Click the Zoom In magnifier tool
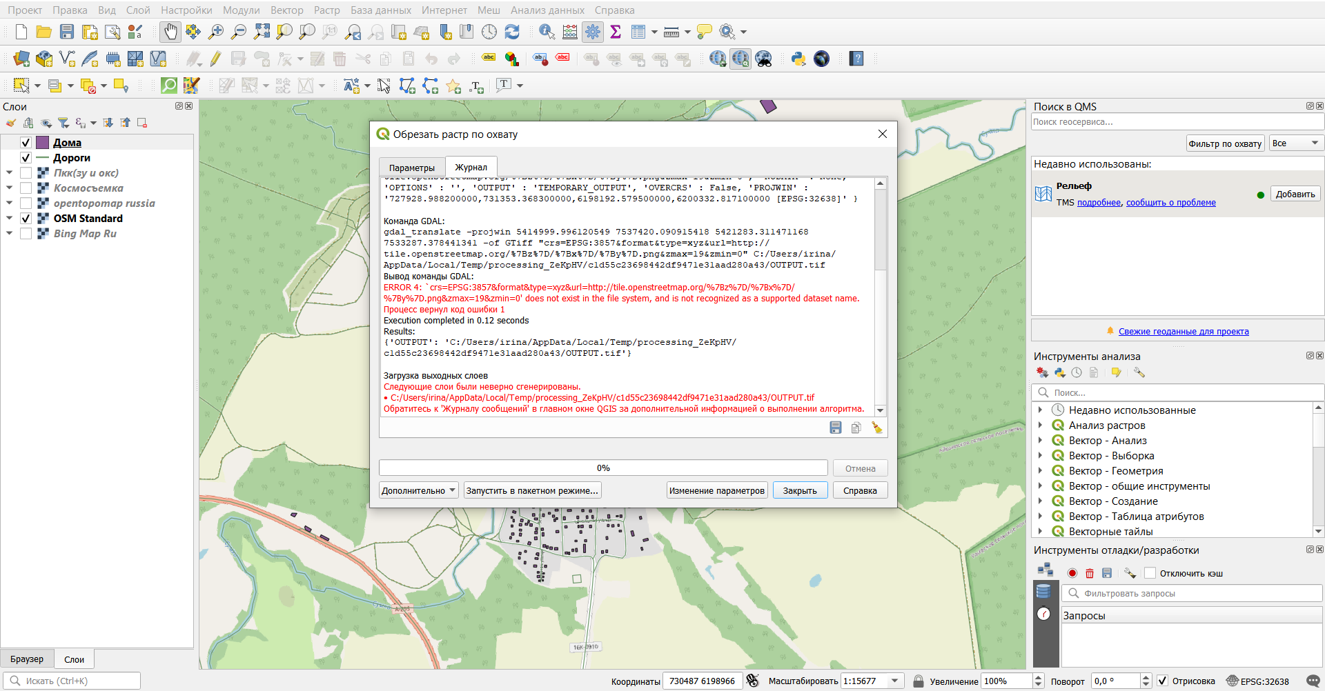Image resolution: width=1325 pixels, height=691 pixels. (x=216, y=32)
